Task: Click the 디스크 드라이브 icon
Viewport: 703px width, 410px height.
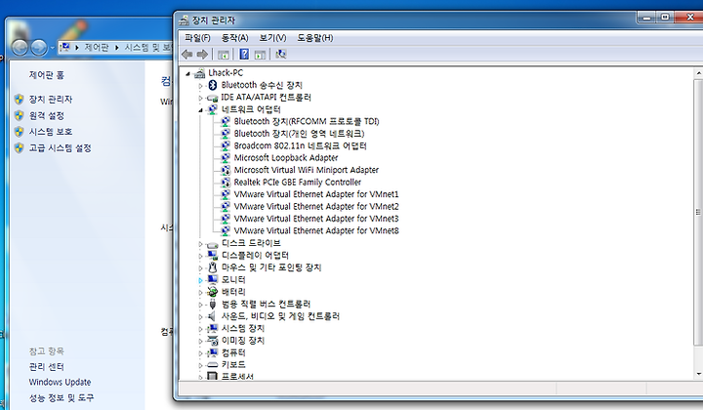Action: 213,243
